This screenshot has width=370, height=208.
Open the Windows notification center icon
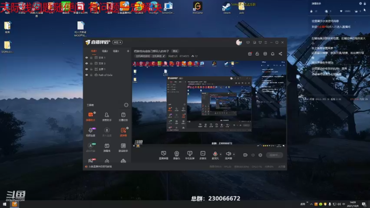click(x=364, y=204)
